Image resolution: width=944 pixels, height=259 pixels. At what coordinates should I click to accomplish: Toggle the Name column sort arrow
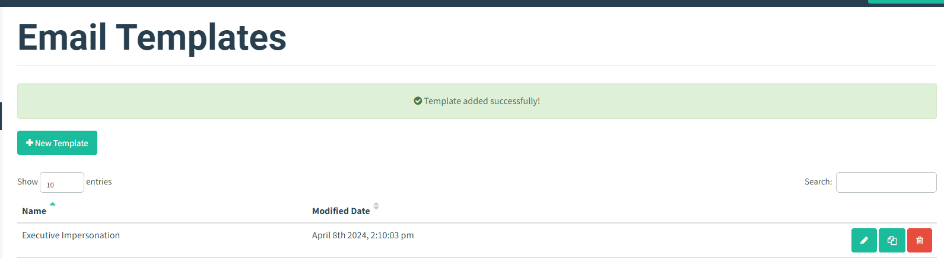point(52,204)
